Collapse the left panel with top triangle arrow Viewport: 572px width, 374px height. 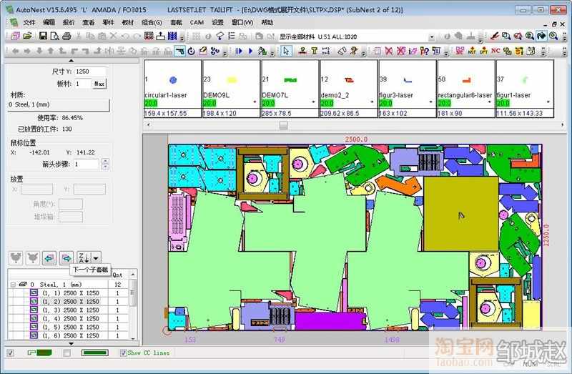point(71,61)
